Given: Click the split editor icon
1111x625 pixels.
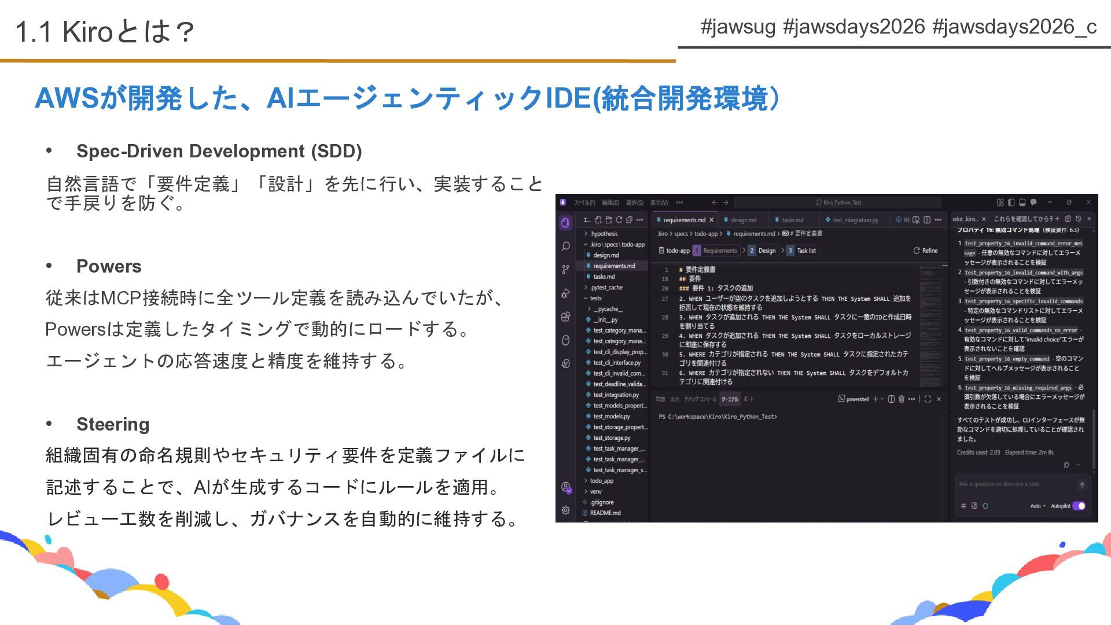Looking at the screenshot, I should pyautogui.click(x=927, y=220).
